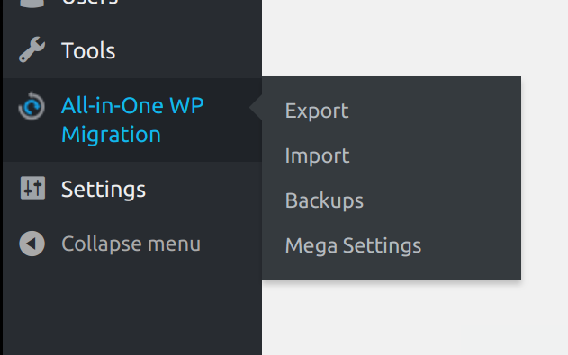Click the flyout submenu pointer triangle

tap(256, 107)
